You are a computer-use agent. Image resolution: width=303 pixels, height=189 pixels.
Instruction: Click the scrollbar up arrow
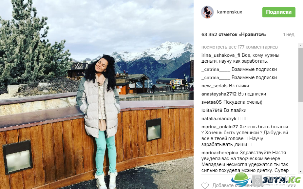(300, 46)
